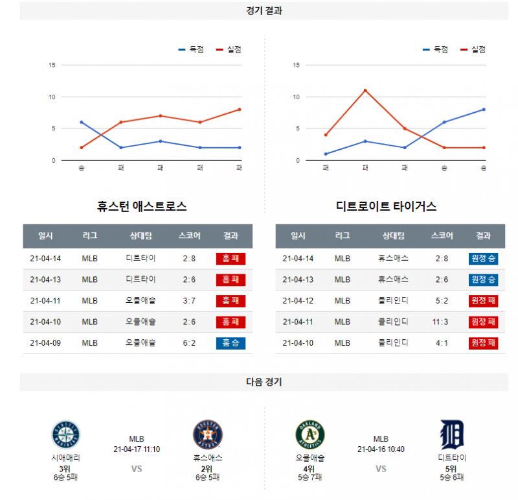Click 원정 승 badge for Tigers 21-04-14
The width and height of the screenshot is (518, 500).
tap(483, 259)
